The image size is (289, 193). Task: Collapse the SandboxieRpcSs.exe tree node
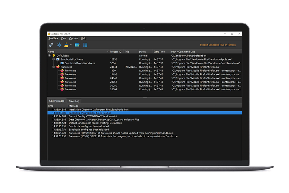coord(54,59)
